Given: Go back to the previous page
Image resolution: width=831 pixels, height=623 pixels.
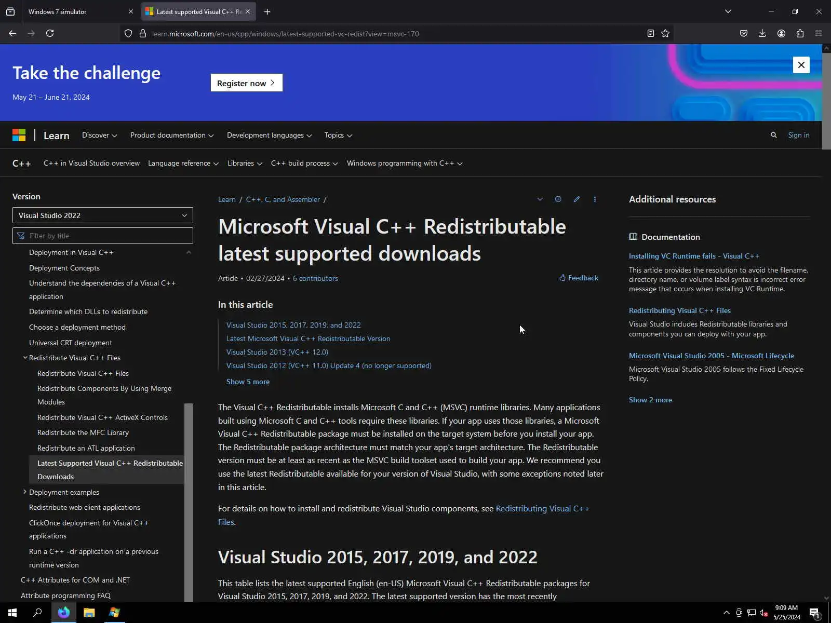Looking at the screenshot, I should [12, 33].
